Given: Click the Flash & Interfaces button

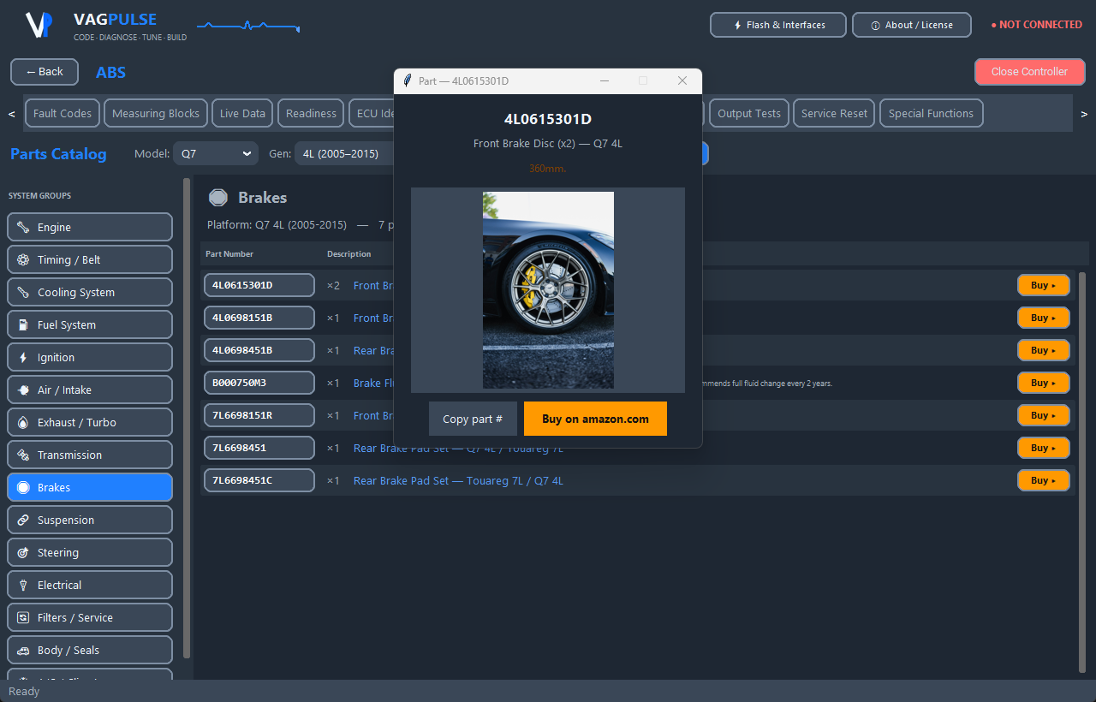Looking at the screenshot, I should (778, 25).
